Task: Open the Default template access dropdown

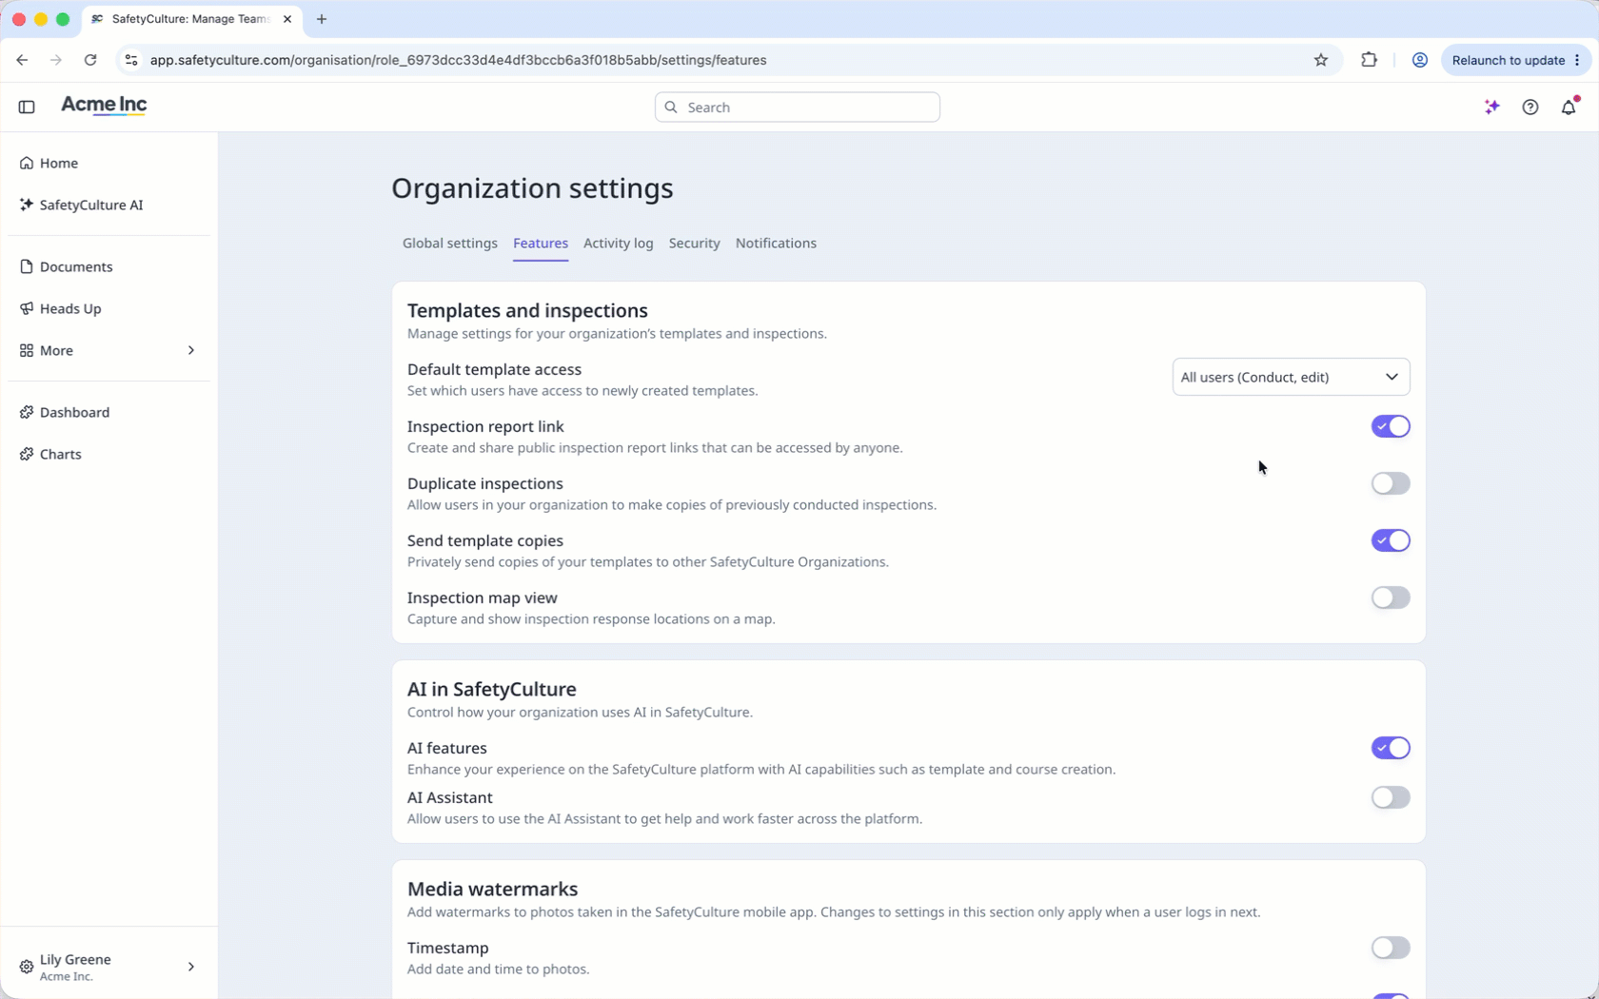Action: [x=1291, y=377]
